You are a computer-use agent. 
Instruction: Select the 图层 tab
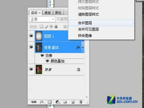pos(34,13)
